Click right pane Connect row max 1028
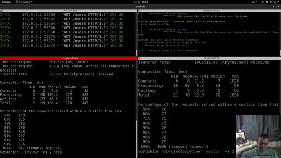 coord(234,81)
